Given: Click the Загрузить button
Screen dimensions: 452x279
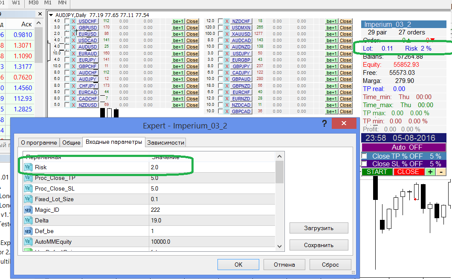Looking at the screenshot, I should (319, 228).
